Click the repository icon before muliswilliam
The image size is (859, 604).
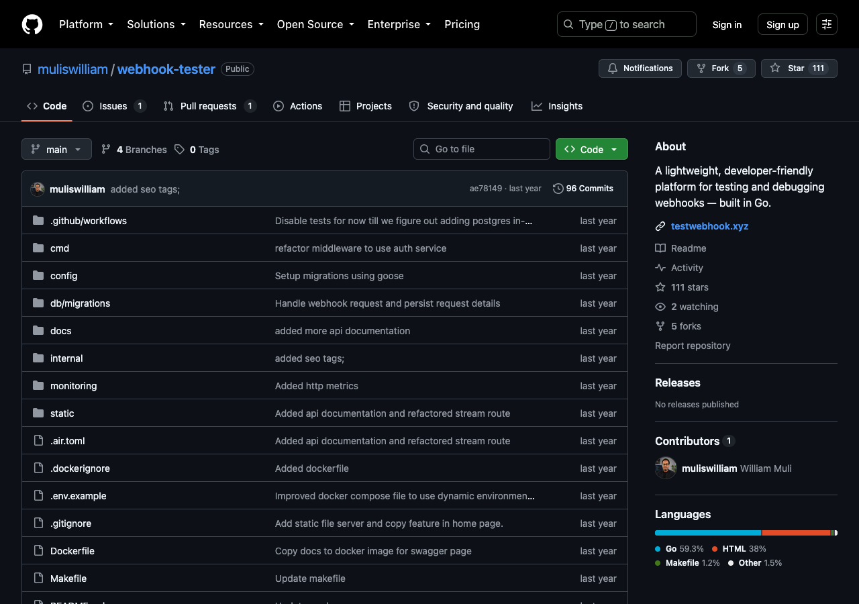(x=27, y=69)
